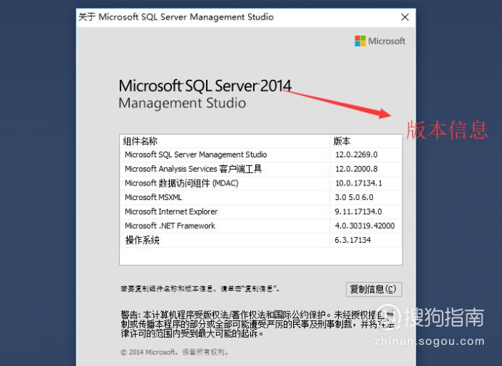Select the Microsoft SQL Server Management Studio row
This screenshot has height=366, width=502.
point(261,154)
